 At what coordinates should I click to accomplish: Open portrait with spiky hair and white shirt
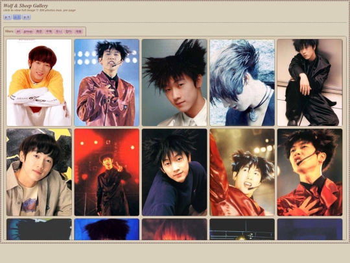(x=174, y=82)
